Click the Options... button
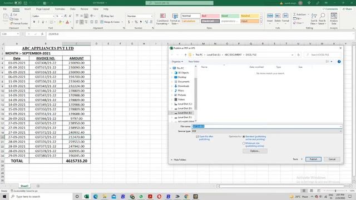This screenshot has height=200, width=356. point(255,151)
